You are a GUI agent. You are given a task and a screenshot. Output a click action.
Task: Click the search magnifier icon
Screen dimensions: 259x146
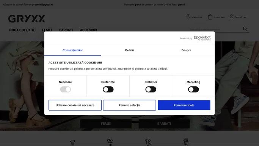(245, 29)
